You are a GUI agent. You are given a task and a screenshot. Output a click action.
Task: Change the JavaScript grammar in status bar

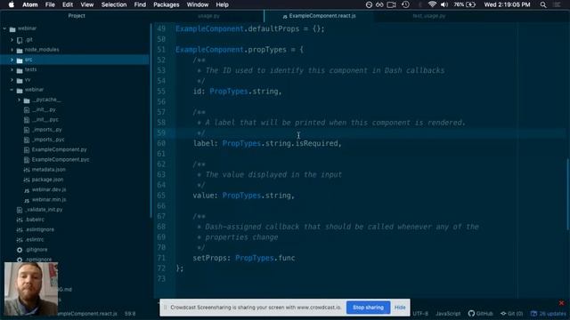(448, 314)
